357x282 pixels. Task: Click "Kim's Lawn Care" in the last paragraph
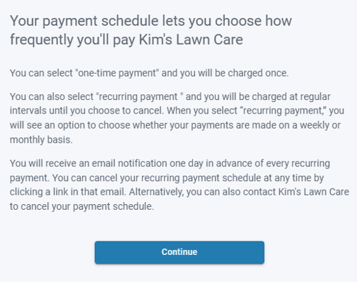click(x=313, y=192)
